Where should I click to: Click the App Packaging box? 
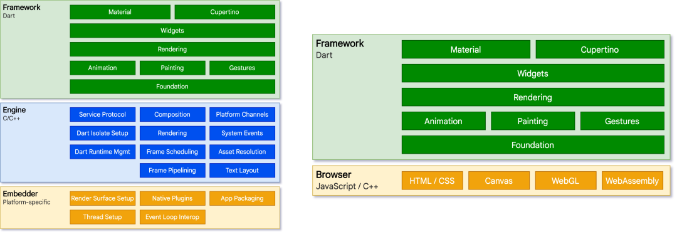[242, 198]
